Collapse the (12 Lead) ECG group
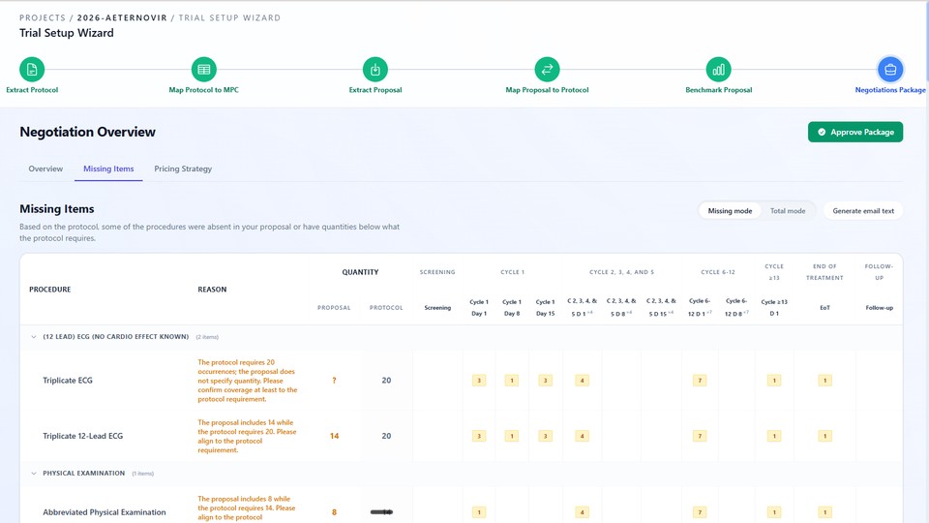This screenshot has height=523, width=929. (x=34, y=337)
